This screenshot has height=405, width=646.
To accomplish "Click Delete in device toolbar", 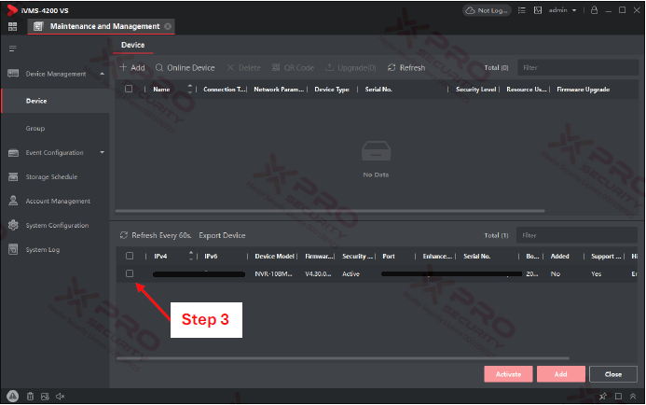I will (243, 67).
